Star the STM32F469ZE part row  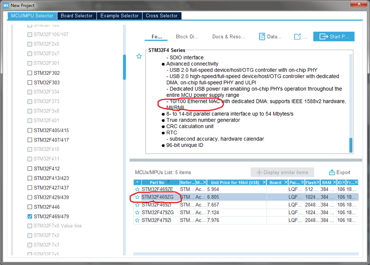(x=137, y=189)
